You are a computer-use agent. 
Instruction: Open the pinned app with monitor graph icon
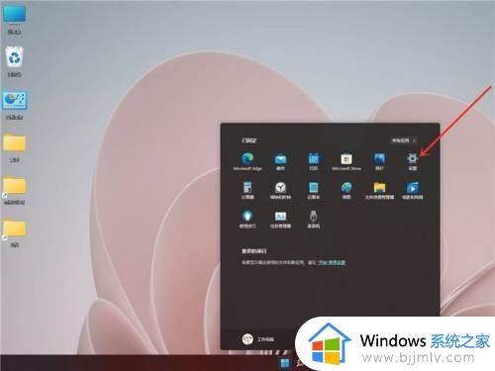[x=280, y=220]
